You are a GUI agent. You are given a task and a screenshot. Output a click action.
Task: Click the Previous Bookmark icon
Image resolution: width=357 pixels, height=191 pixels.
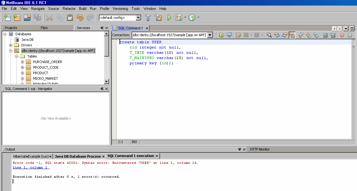[x=301, y=35]
